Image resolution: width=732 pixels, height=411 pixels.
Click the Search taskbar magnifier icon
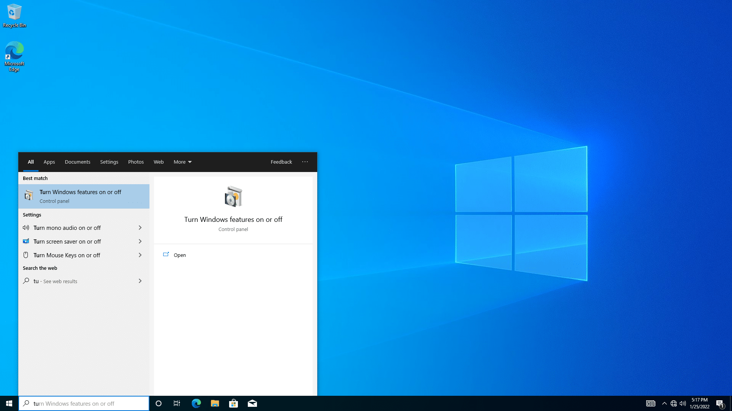pos(26,403)
